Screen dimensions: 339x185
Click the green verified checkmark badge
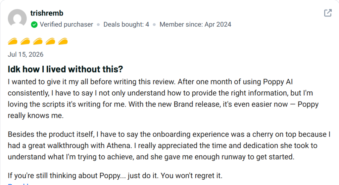[34, 24]
